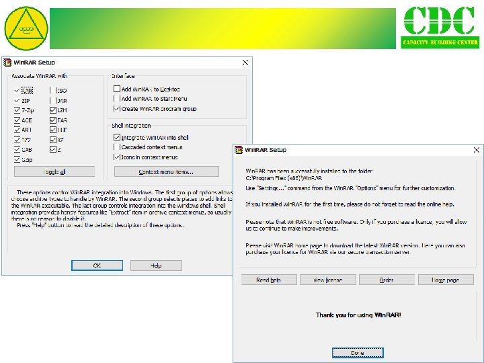Click the 'Associate WinRAR with' group label
Viewport: 484px width, 363px height.
click(39, 76)
